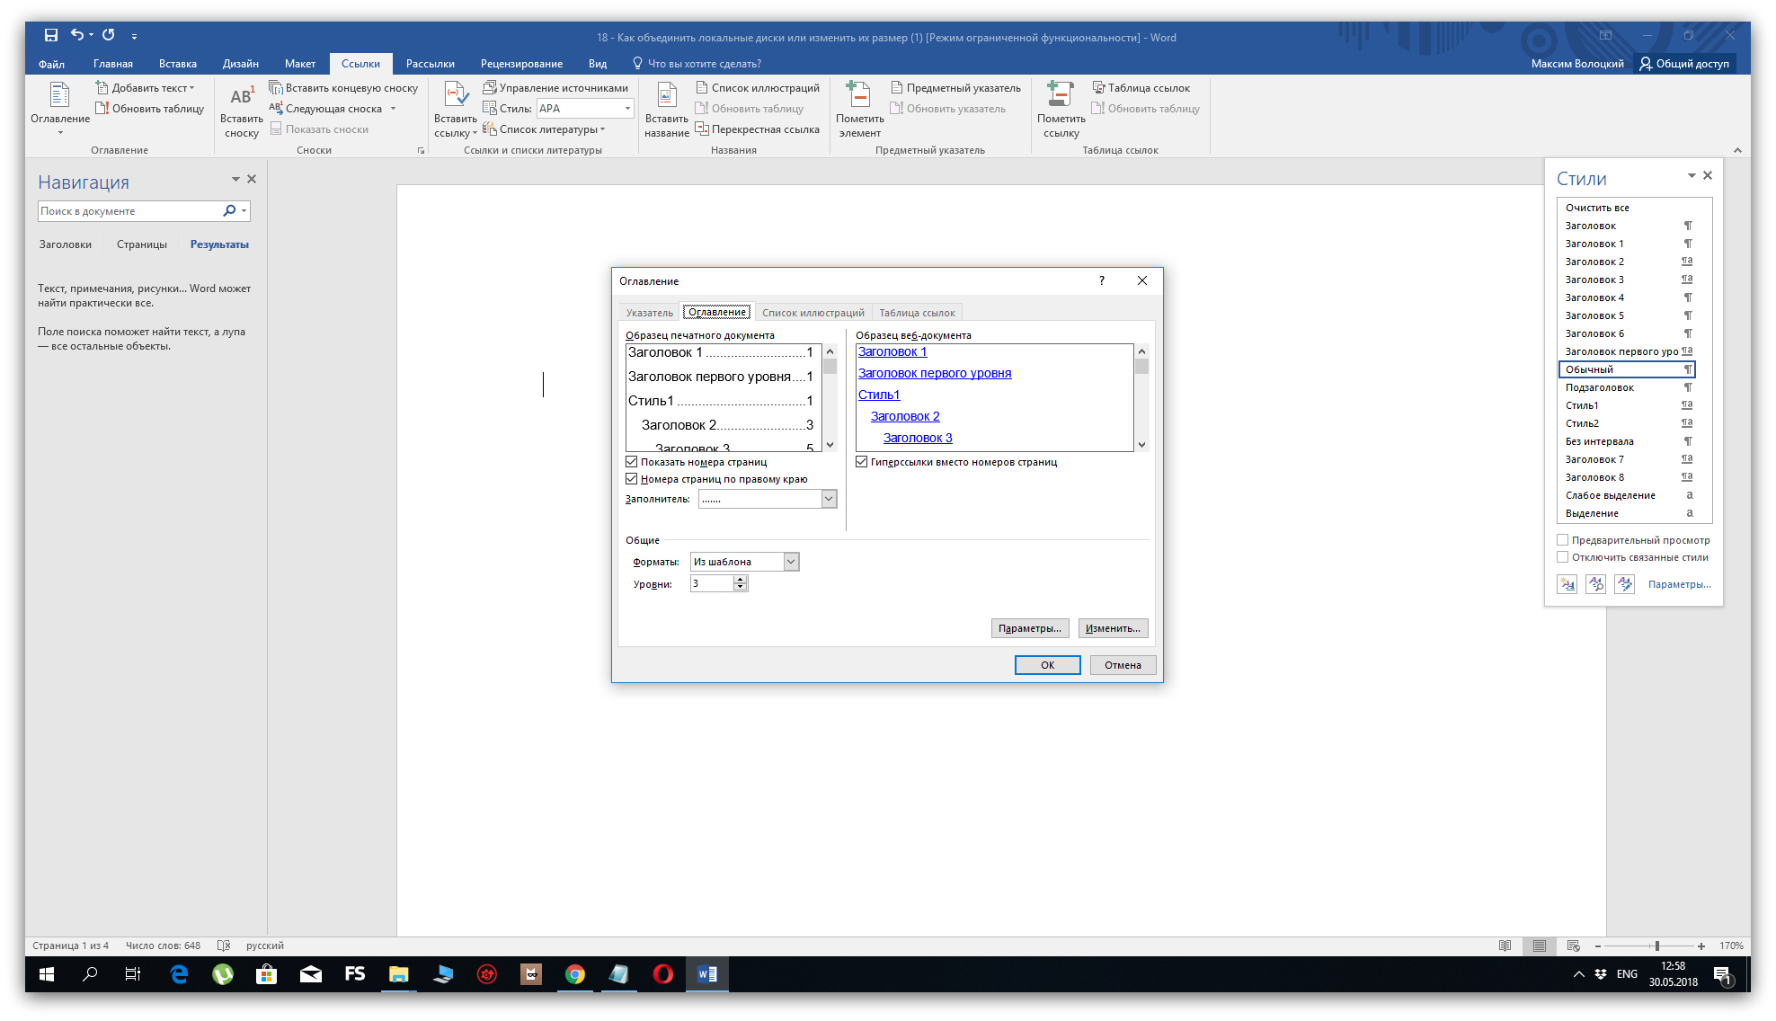1776x1021 pixels.
Task: Open Google Chrome from the taskbar
Action: click(x=575, y=974)
